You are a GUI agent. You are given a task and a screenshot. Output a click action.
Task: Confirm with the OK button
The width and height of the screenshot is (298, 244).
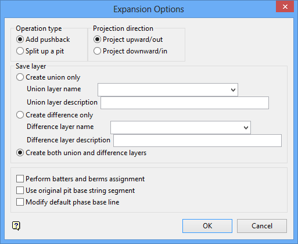(x=207, y=226)
